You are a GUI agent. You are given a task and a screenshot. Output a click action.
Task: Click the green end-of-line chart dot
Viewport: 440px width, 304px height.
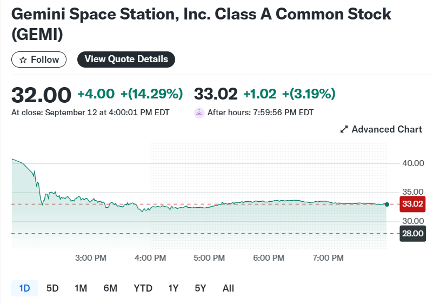click(x=386, y=204)
